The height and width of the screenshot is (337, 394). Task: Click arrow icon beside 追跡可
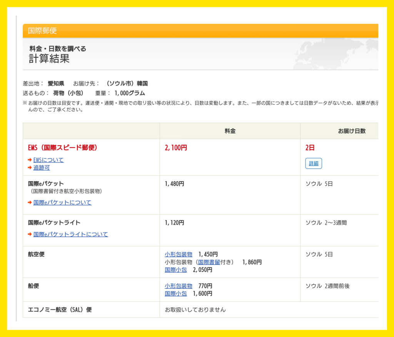(x=30, y=167)
